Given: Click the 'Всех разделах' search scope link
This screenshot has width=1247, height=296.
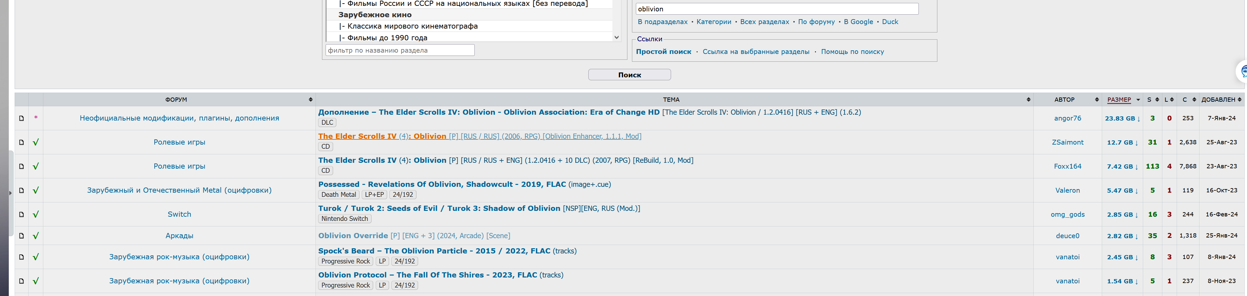Looking at the screenshot, I should [x=764, y=22].
